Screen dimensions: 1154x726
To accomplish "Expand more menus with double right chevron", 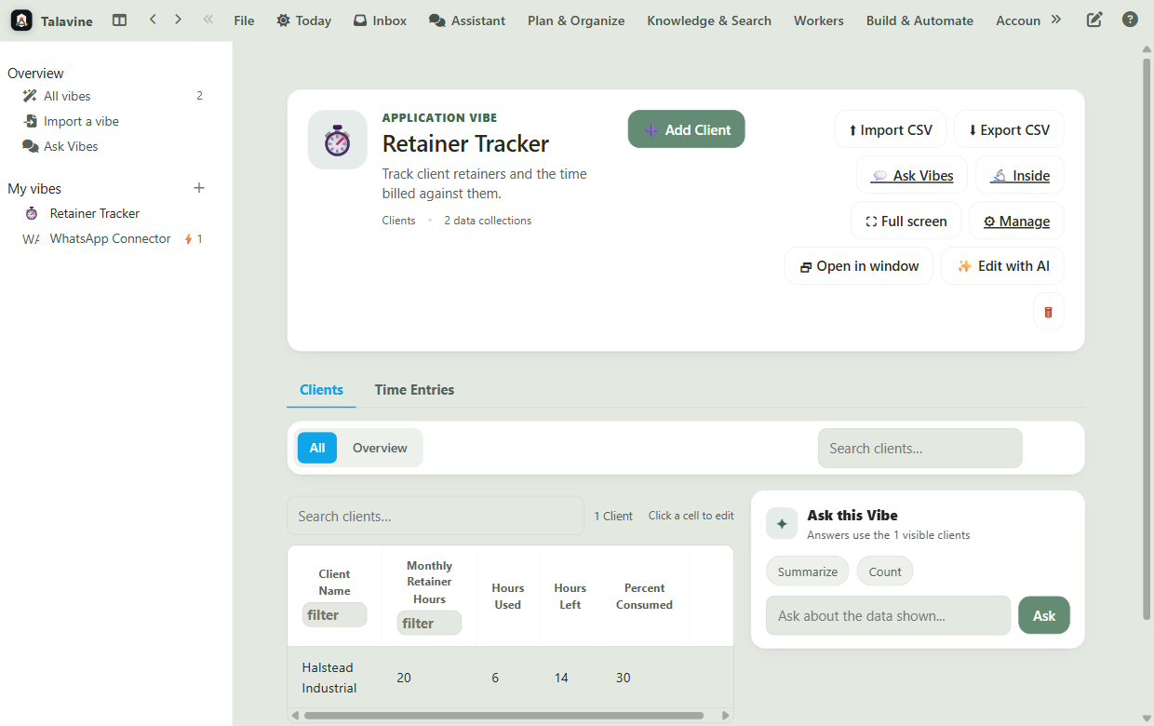I will tap(1055, 20).
